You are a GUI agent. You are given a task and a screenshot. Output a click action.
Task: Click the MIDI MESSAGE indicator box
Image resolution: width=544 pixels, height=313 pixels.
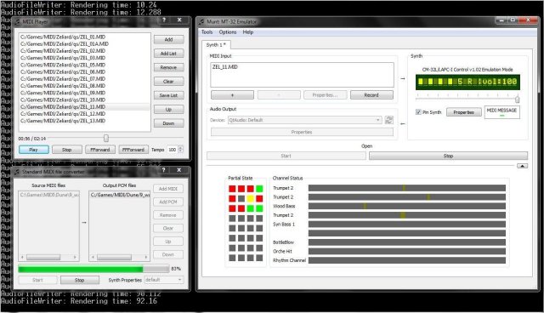coord(501,112)
